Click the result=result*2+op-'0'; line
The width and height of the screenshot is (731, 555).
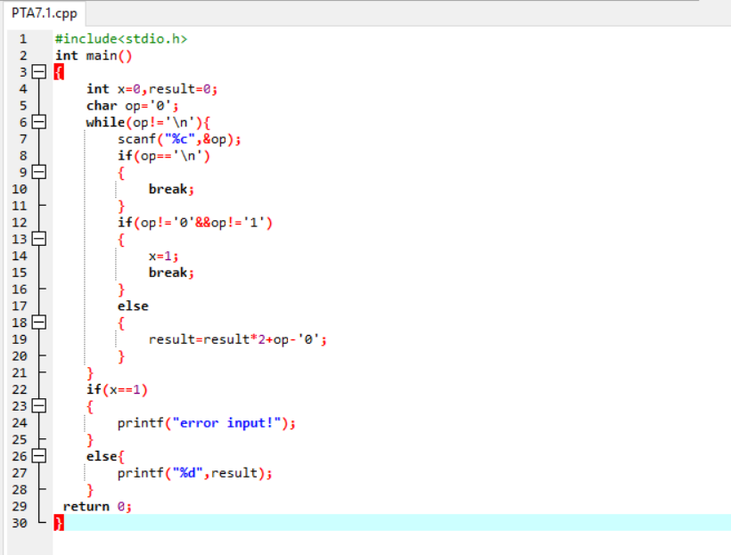point(238,339)
